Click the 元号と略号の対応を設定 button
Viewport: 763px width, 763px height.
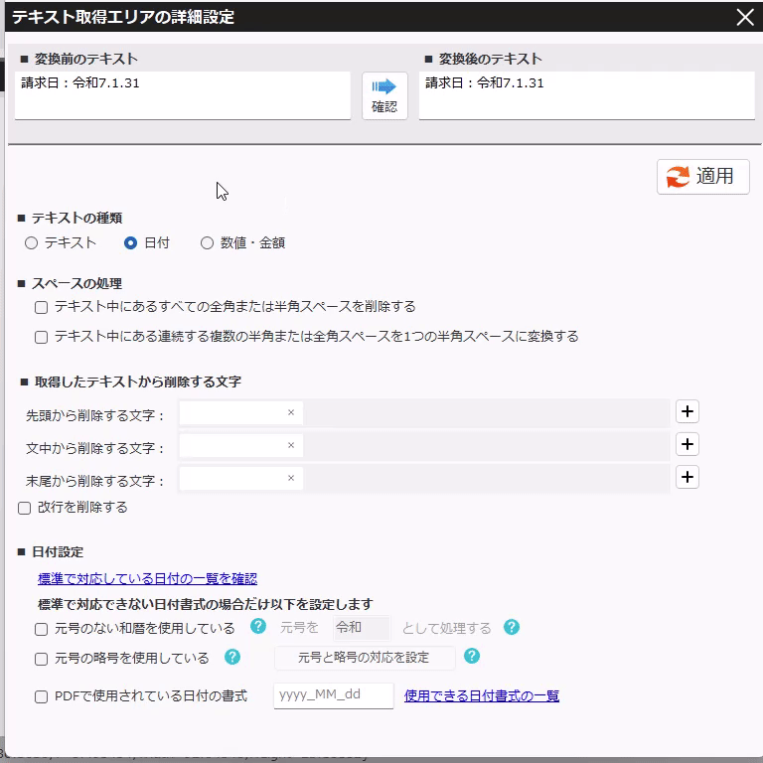[364, 658]
